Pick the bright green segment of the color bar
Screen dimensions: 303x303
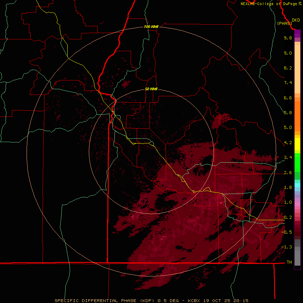297,163
